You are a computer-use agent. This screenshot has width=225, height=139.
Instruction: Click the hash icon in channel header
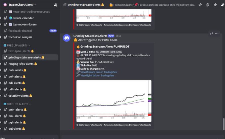(x=65, y=5)
